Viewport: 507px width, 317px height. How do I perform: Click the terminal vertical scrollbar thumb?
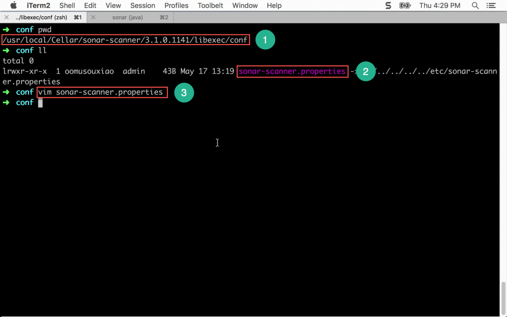tap(503, 298)
